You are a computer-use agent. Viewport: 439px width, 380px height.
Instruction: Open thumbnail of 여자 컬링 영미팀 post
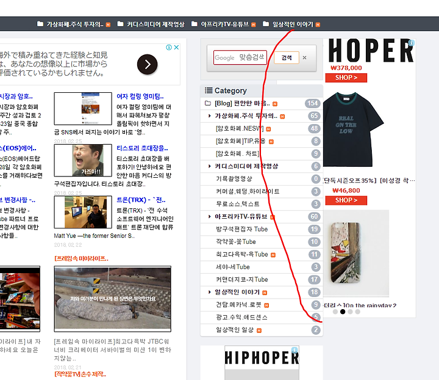83,109
